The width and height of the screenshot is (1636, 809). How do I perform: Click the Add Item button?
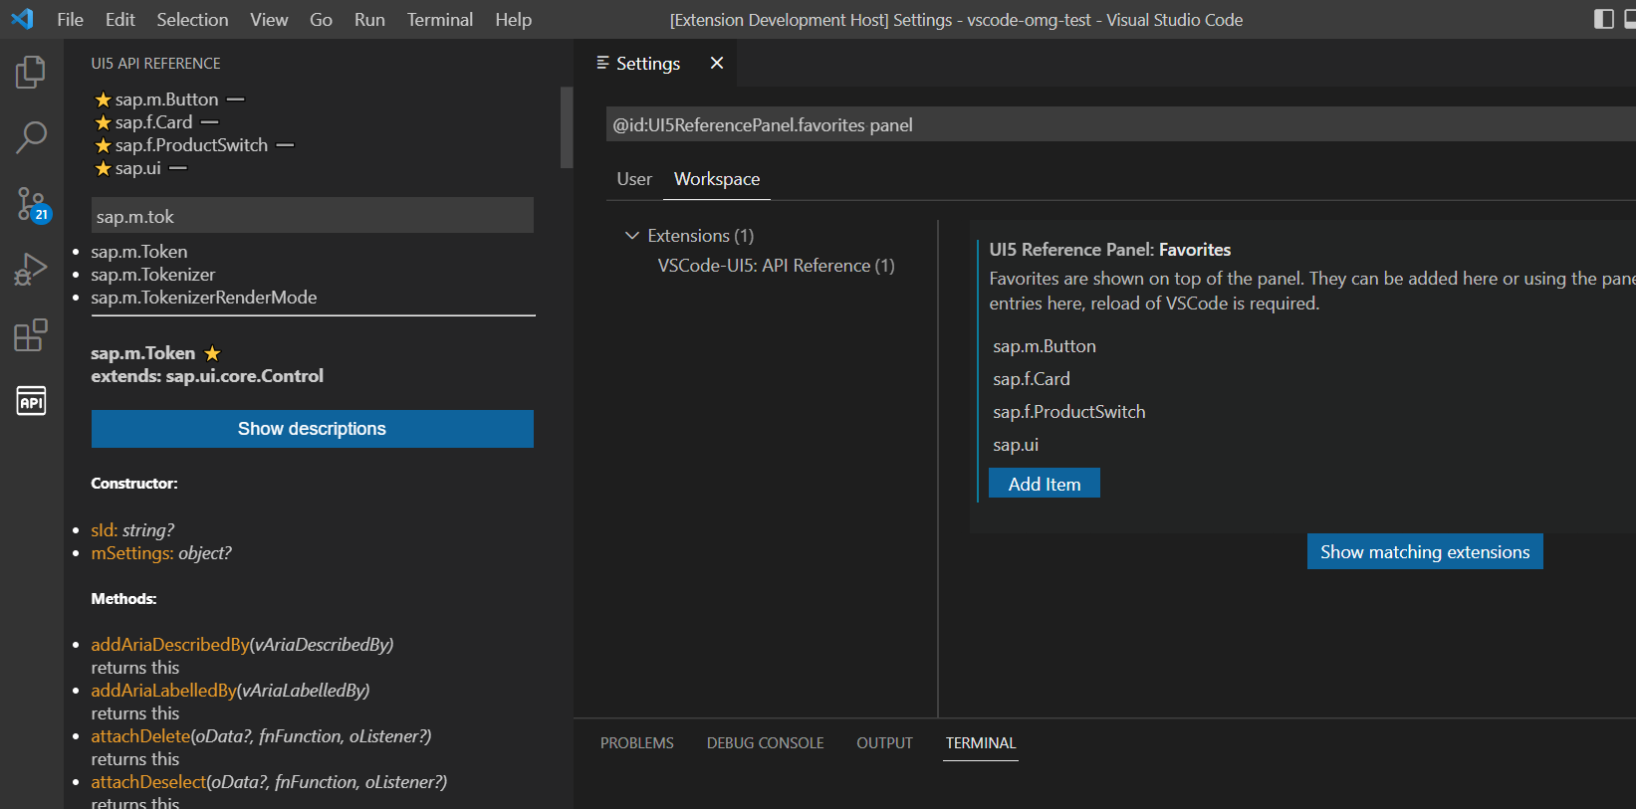[x=1045, y=484]
